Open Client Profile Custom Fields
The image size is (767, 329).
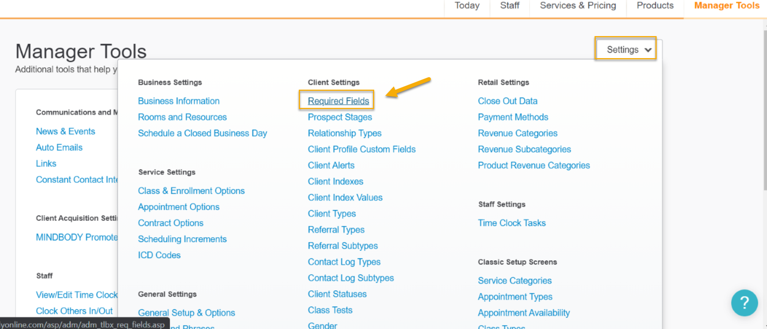pos(362,149)
